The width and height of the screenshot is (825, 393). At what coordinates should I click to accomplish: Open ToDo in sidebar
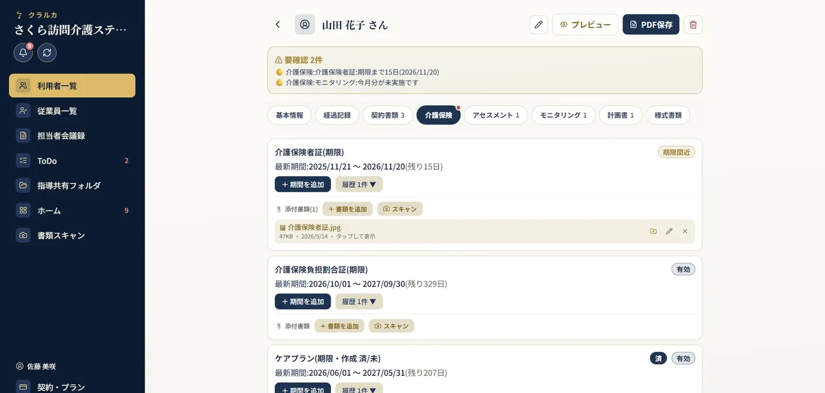(x=72, y=160)
